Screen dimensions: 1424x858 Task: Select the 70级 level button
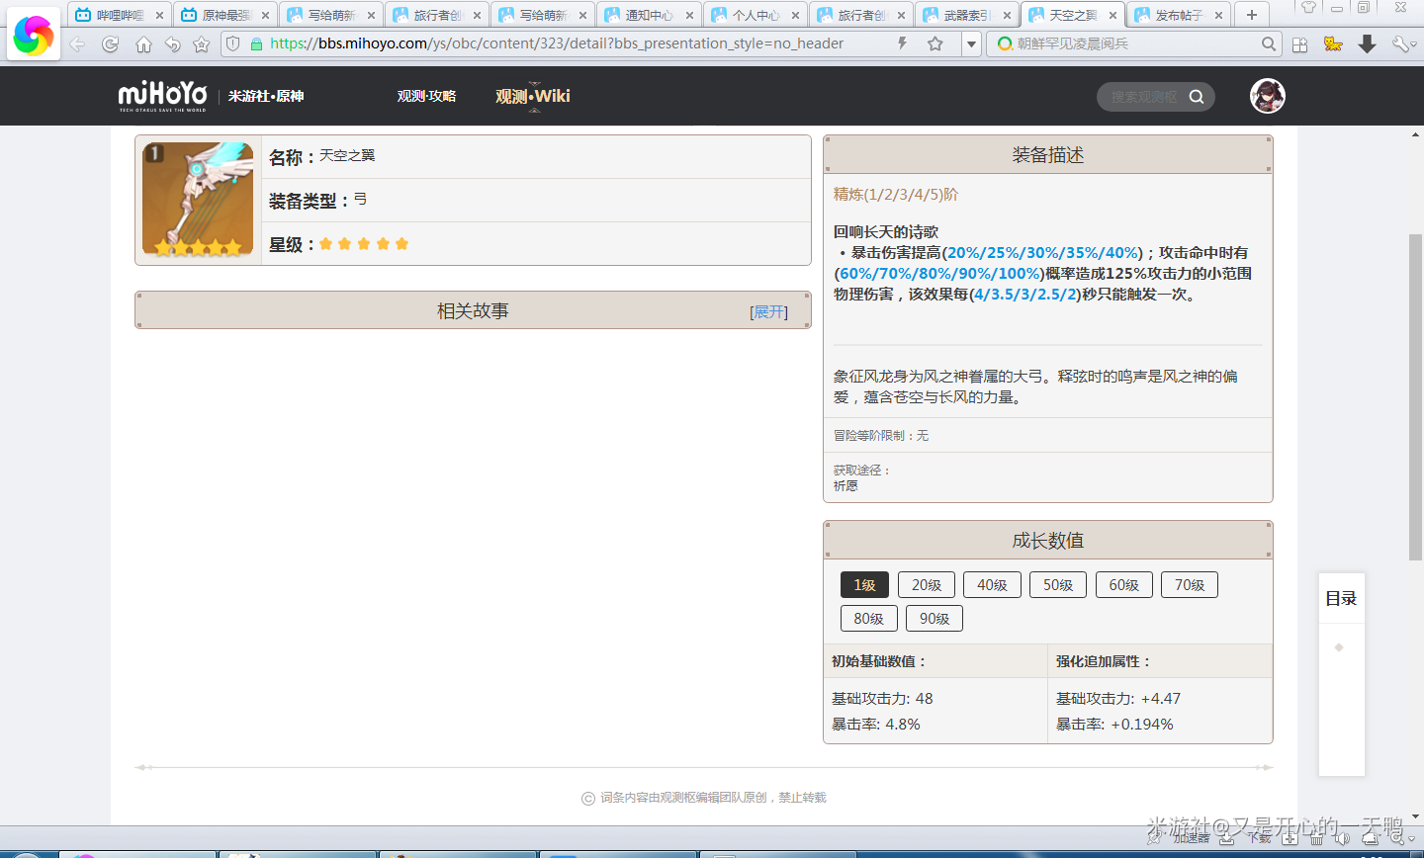click(1190, 585)
